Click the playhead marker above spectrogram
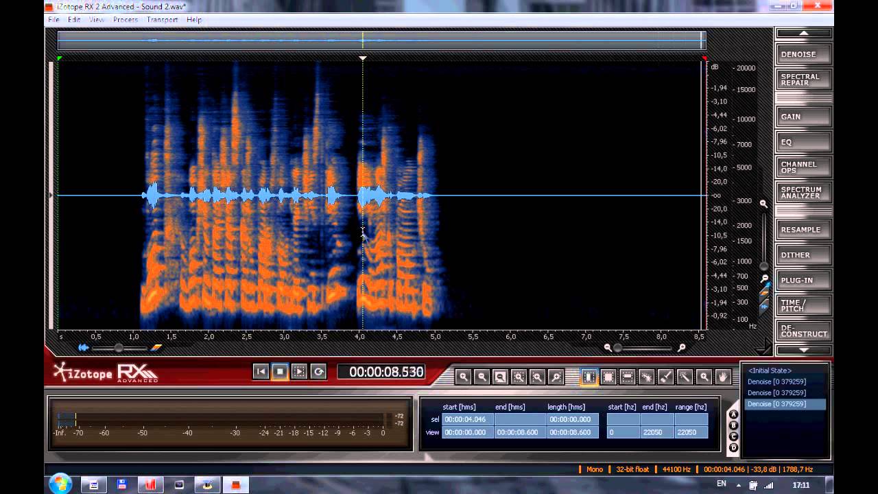This screenshot has height=494, width=878. pos(363,58)
